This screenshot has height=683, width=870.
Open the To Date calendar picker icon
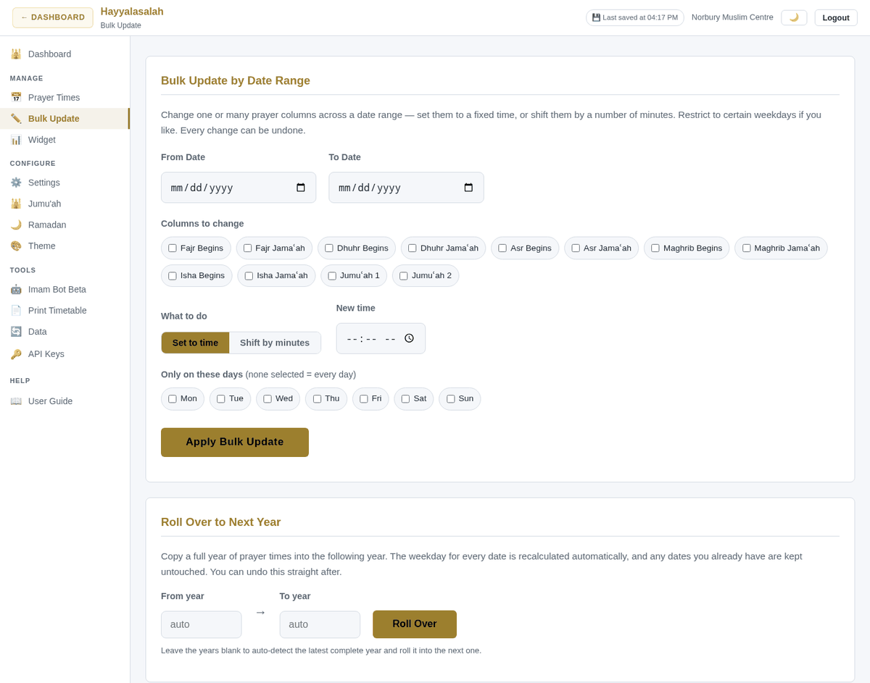tap(468, 188)
